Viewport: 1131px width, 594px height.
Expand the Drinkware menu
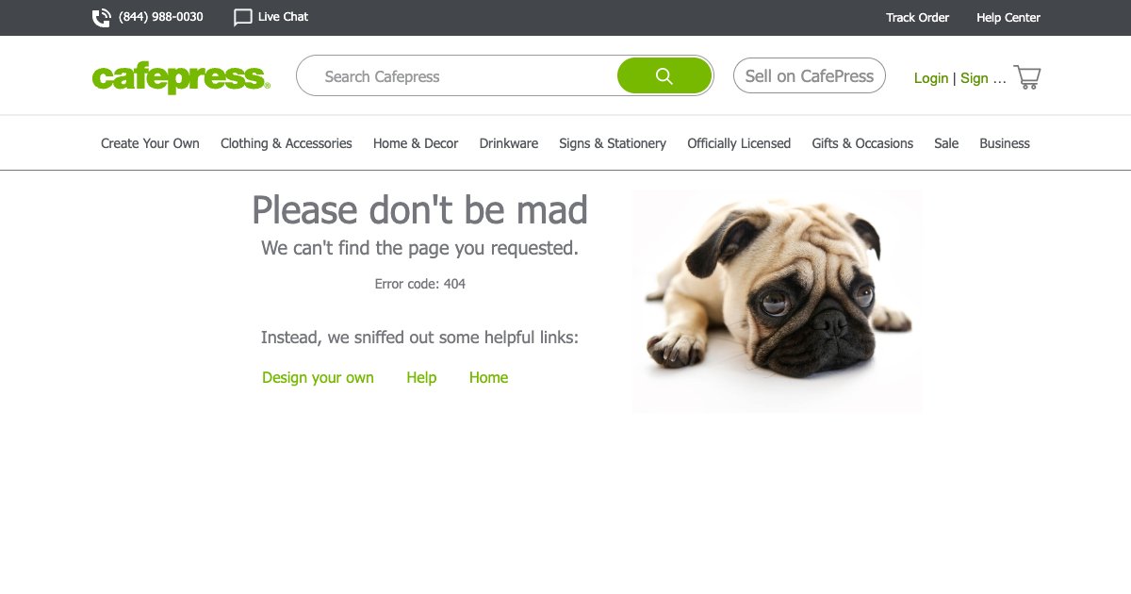(508, 143)
